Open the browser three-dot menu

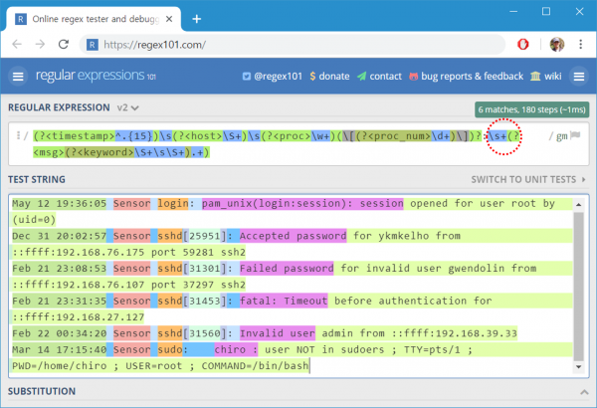(x=580, y=44)
